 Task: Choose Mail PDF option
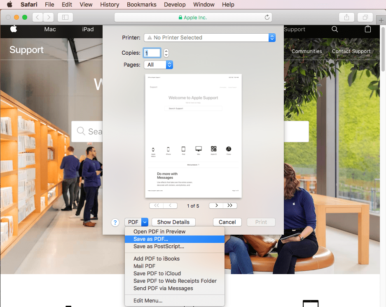175,266
